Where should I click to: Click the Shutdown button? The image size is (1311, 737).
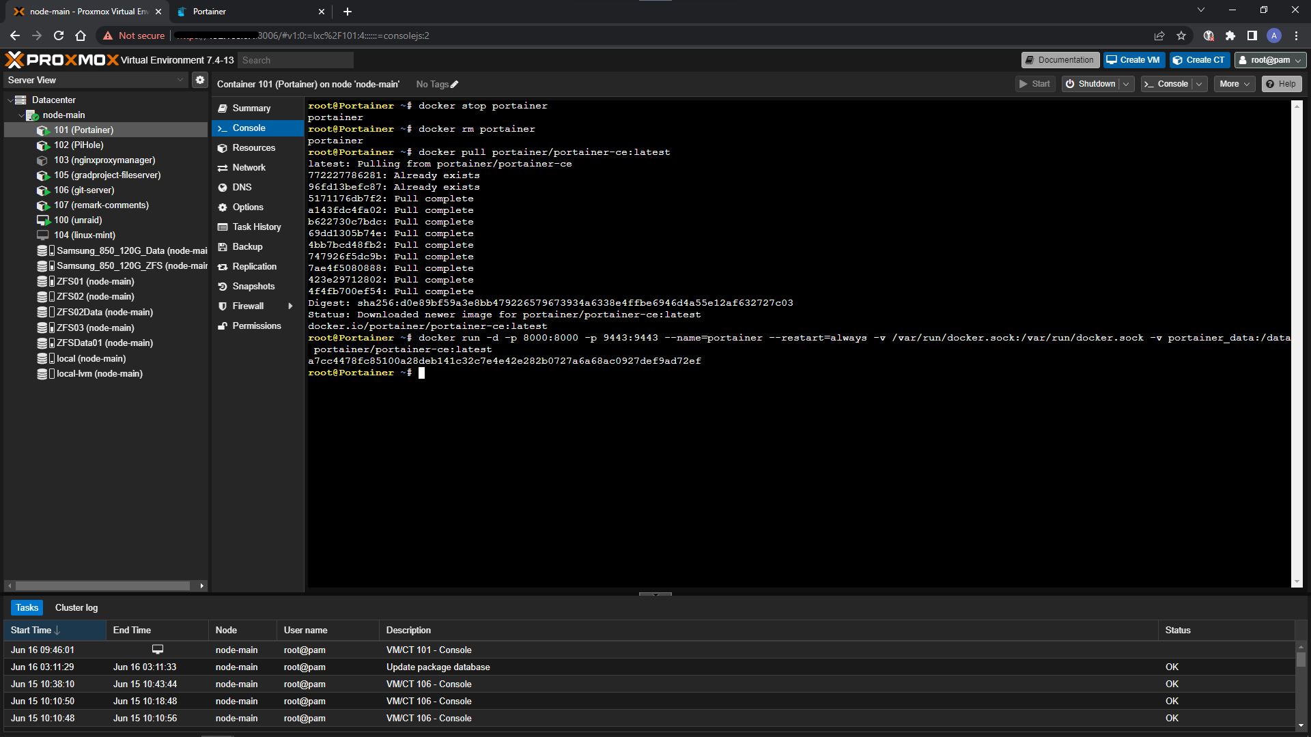pos(1091,84)
